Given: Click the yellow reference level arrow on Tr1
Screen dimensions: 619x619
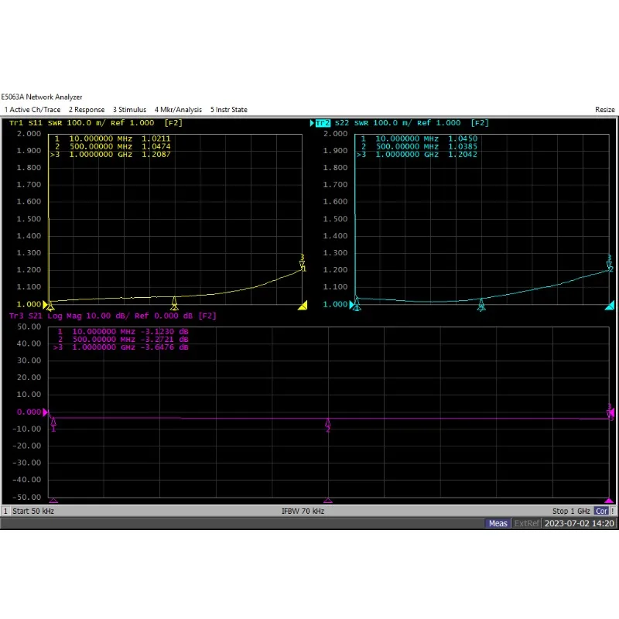Looking at the screenshot, I should coord(45,305).
